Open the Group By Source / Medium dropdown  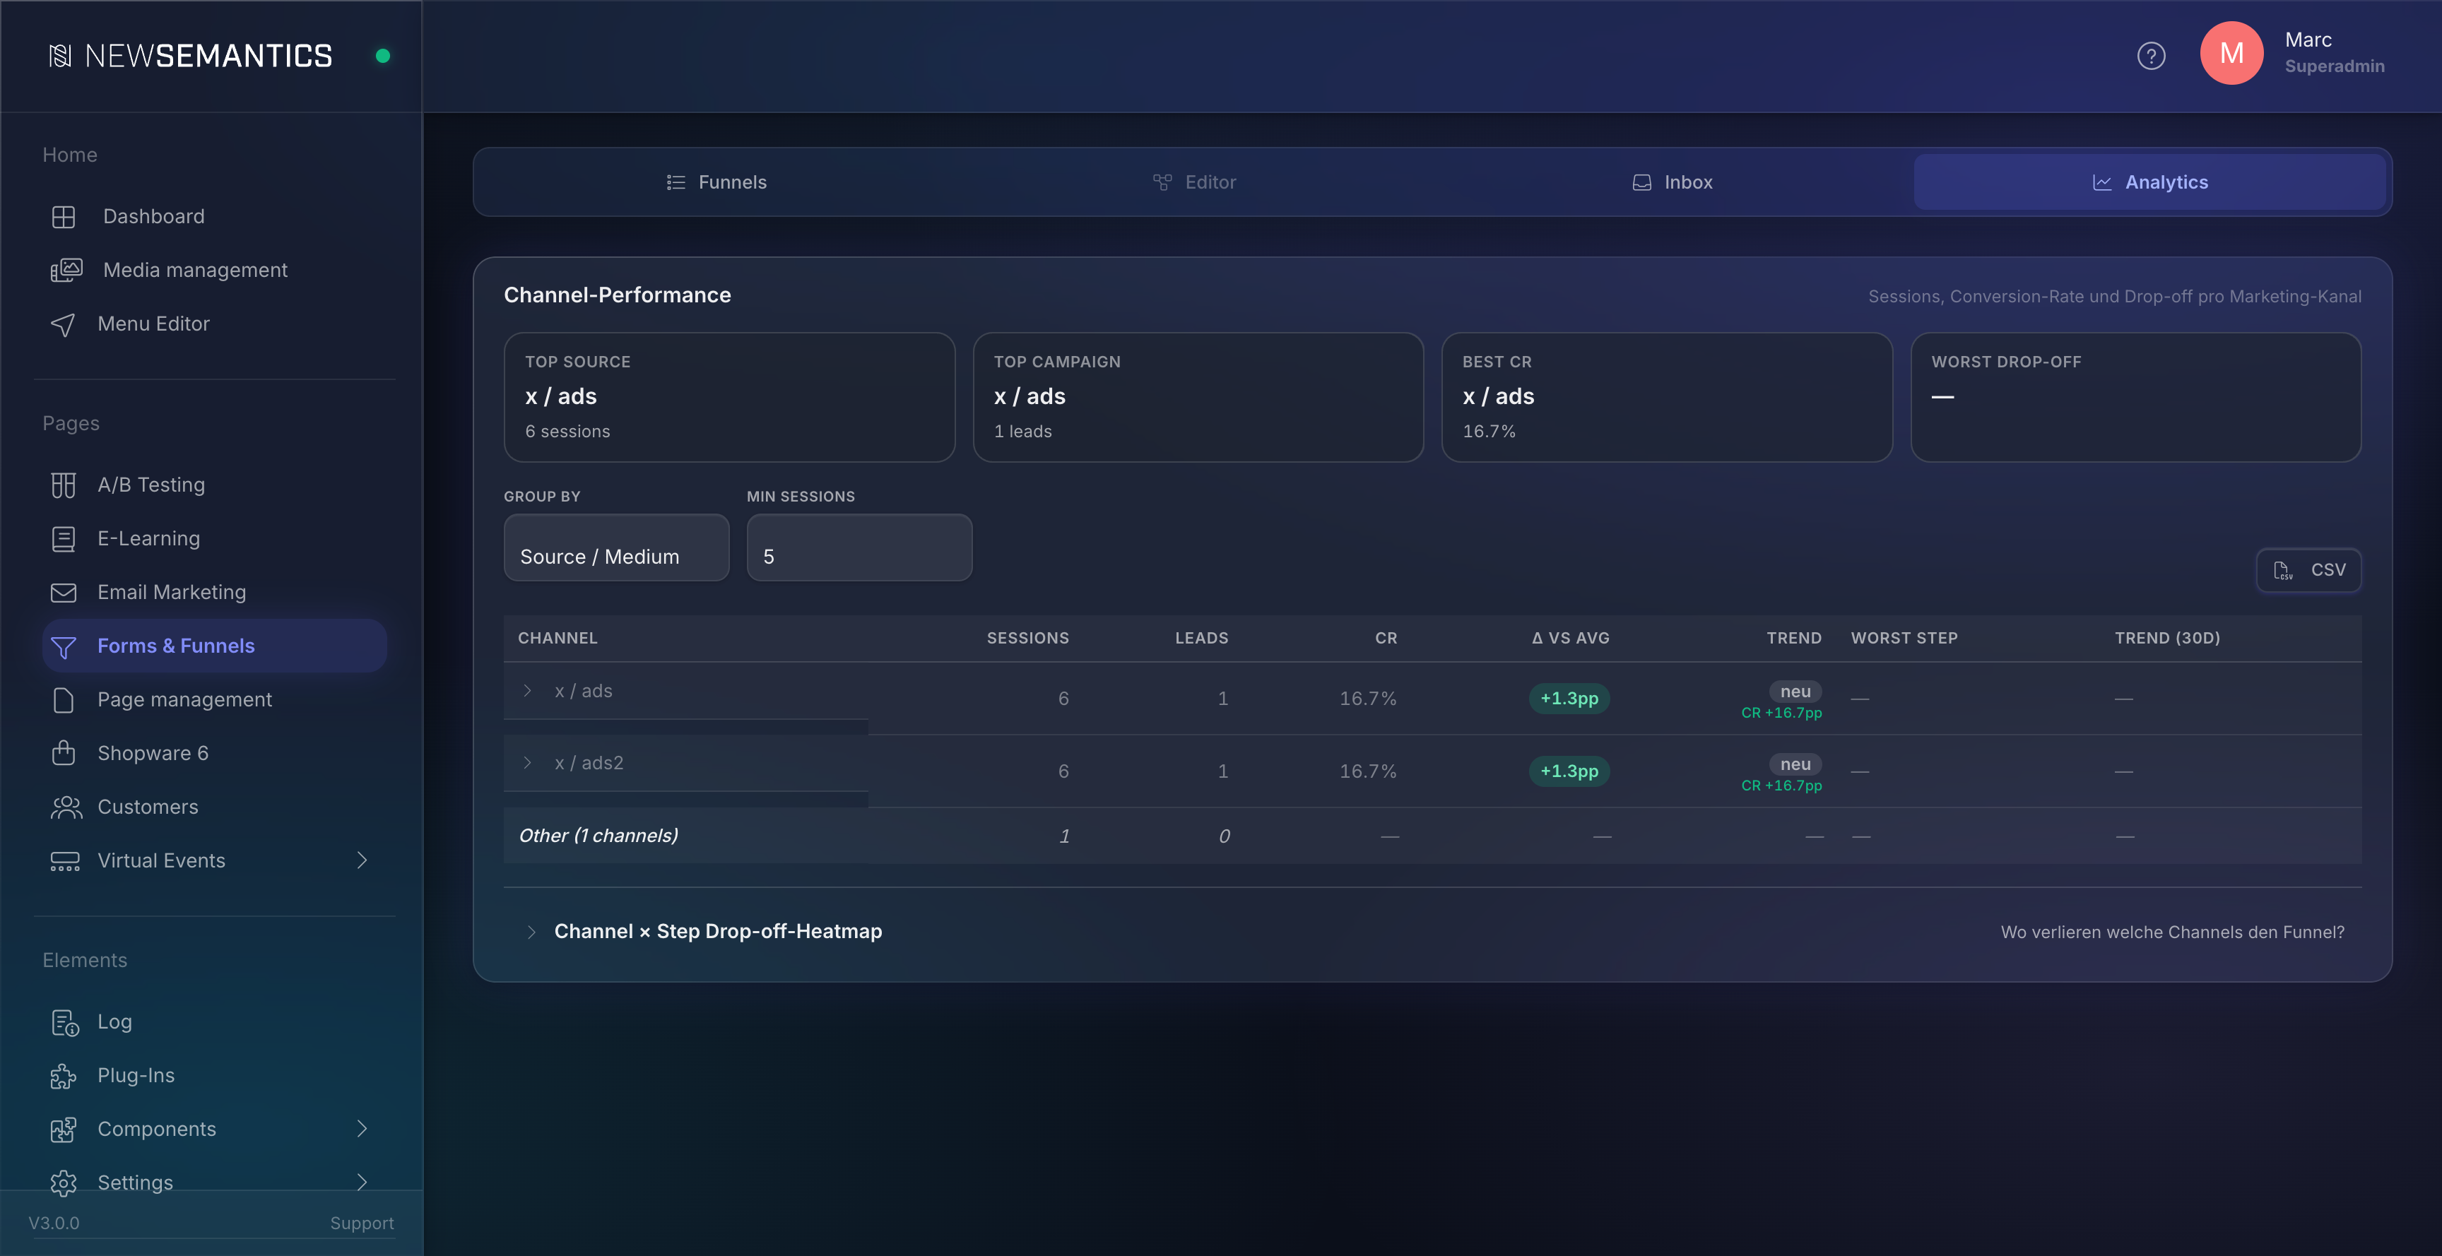616,548
